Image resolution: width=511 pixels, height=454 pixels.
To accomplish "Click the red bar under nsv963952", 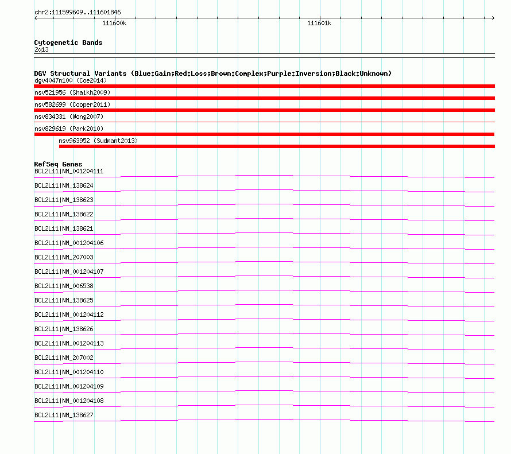I will (277, 146).
